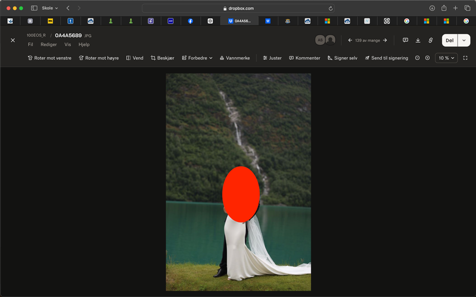Click the zoom out minus button
This screenshot has height=297, width=476.
click(417, 58)
